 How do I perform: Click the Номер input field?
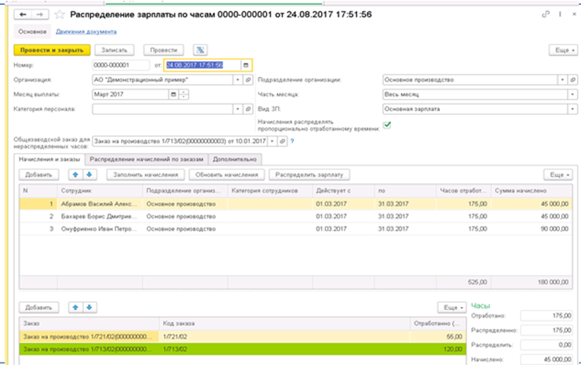[121, 64]
